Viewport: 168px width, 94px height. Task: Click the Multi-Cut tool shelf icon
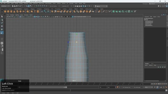[103, 11]
